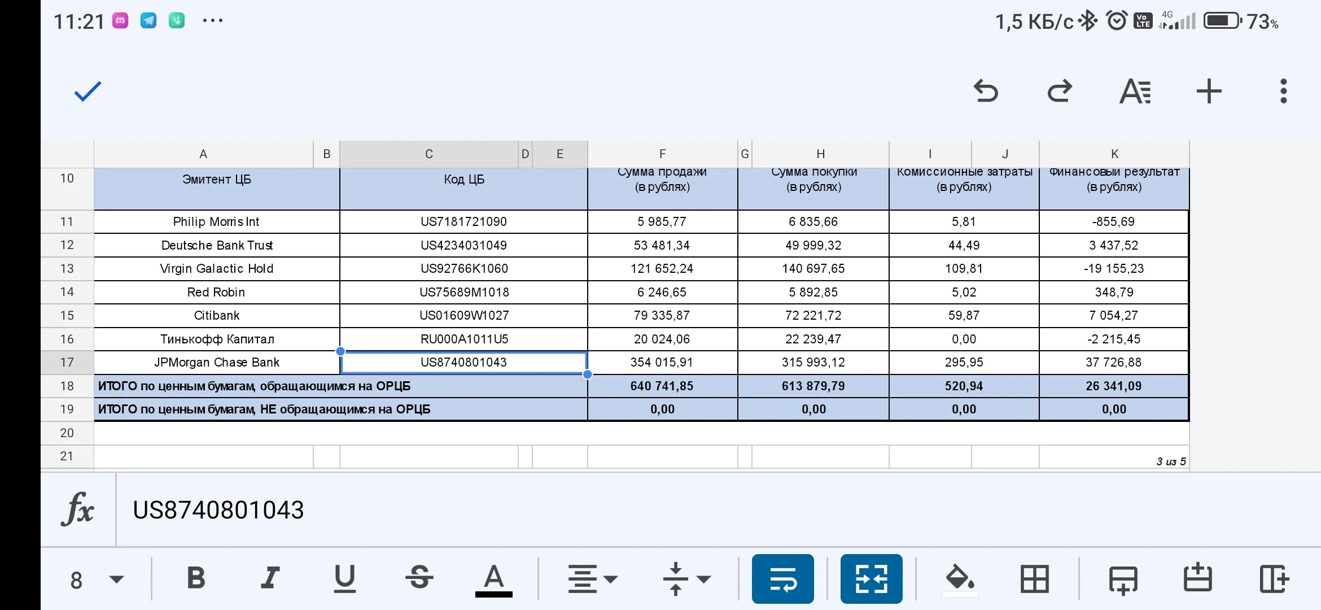The height and width of the screenshot is (610, 1321).
Task: Redo the last undone action
Action: coord(1060,91)
